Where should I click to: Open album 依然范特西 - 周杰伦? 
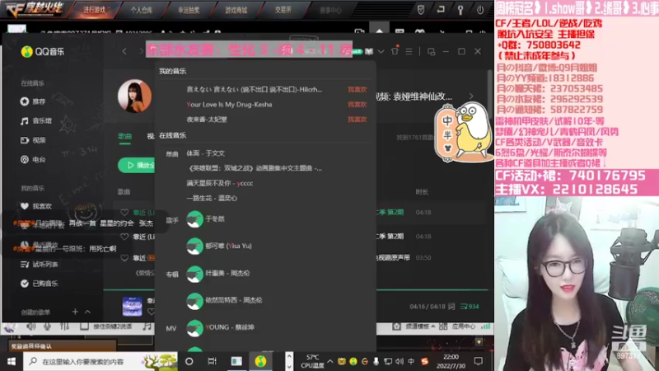tap(224, 300)
